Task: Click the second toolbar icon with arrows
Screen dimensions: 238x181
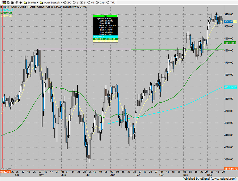Action: [8, 3]
